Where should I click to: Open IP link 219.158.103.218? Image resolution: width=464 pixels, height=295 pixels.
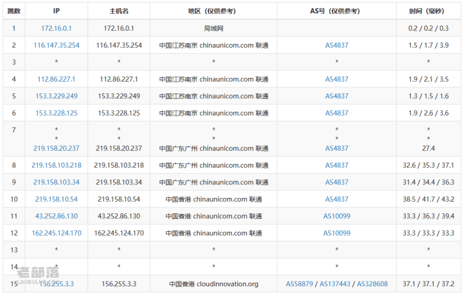point(56,165)
